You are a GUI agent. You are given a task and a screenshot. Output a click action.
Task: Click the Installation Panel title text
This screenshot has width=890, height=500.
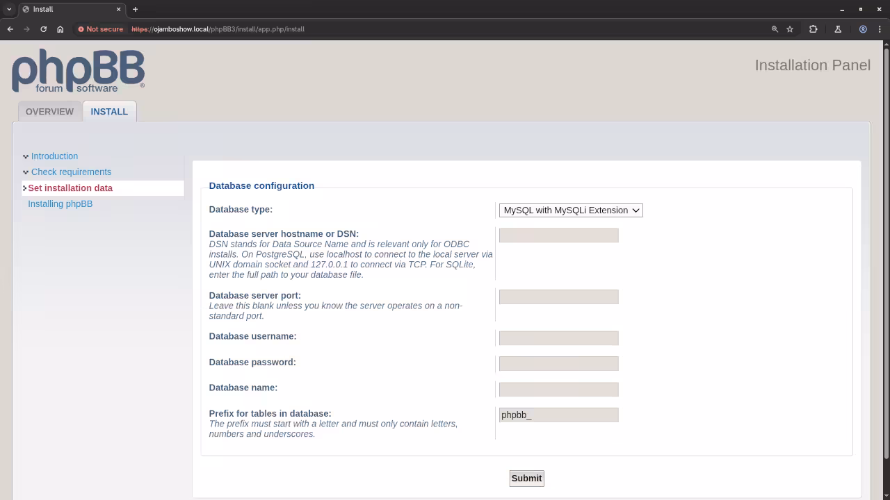pos(812,65)
